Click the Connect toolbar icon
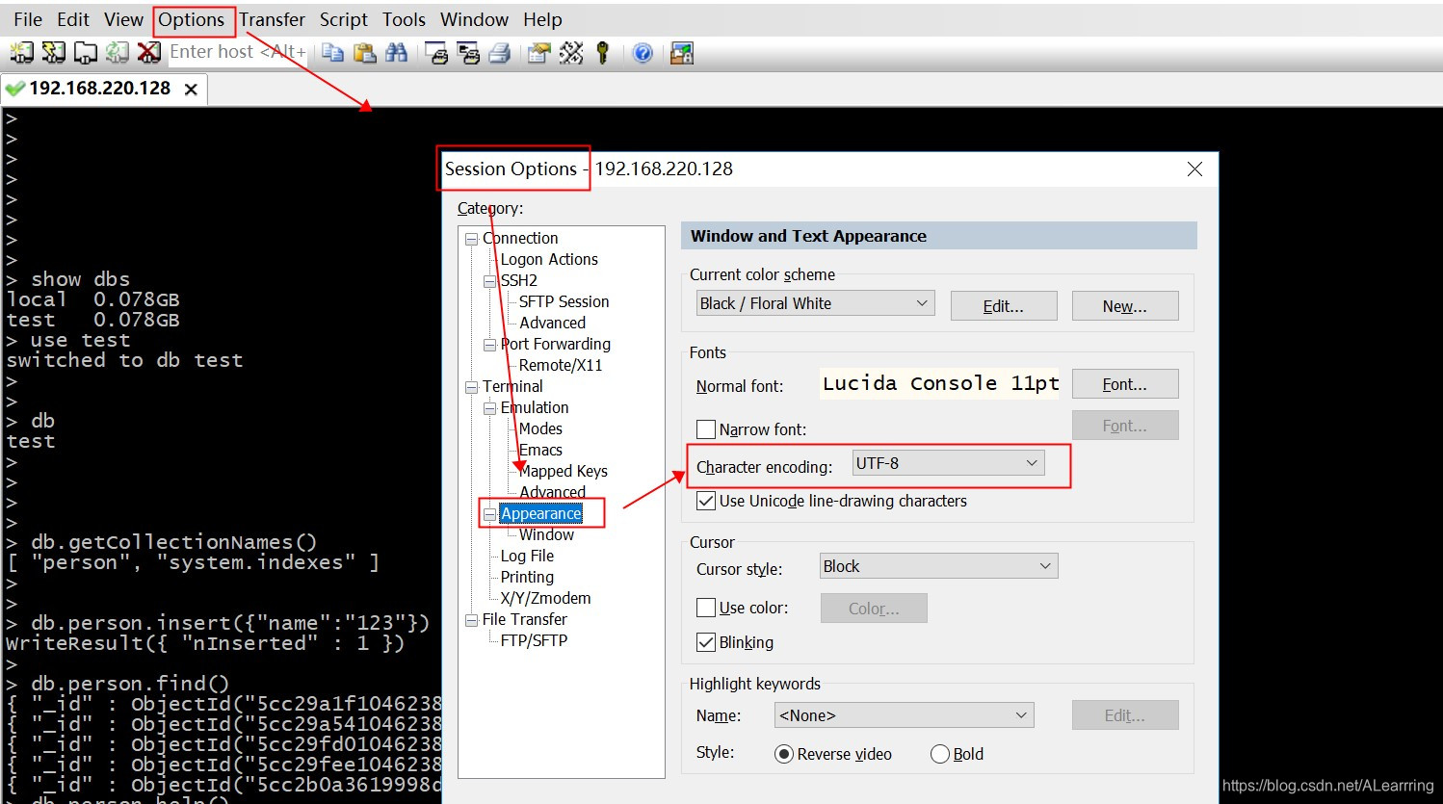Screen dimensions: 1443x804 (21, 53)
